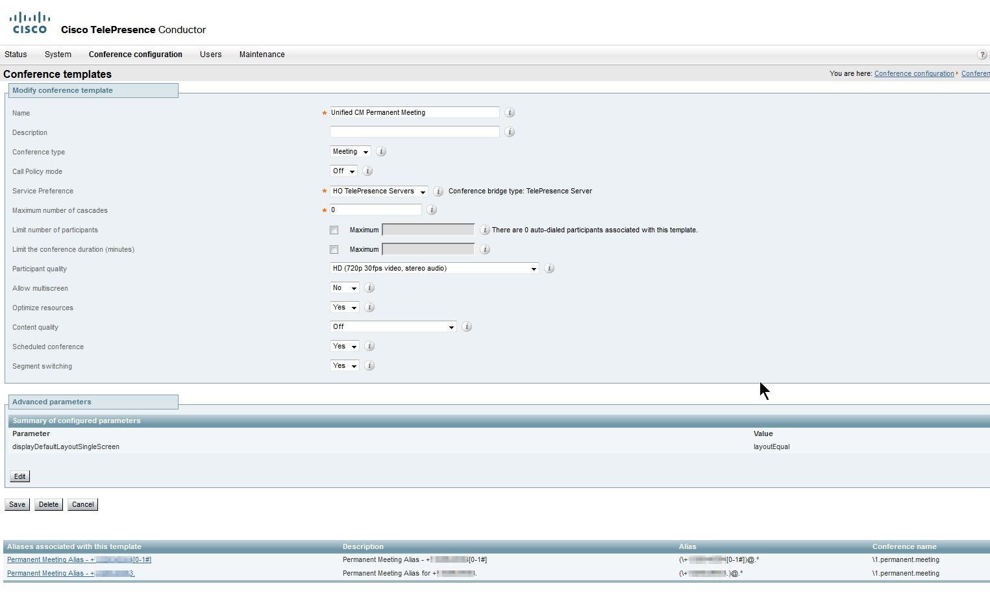Click the Save button

[x=17, y=505]
